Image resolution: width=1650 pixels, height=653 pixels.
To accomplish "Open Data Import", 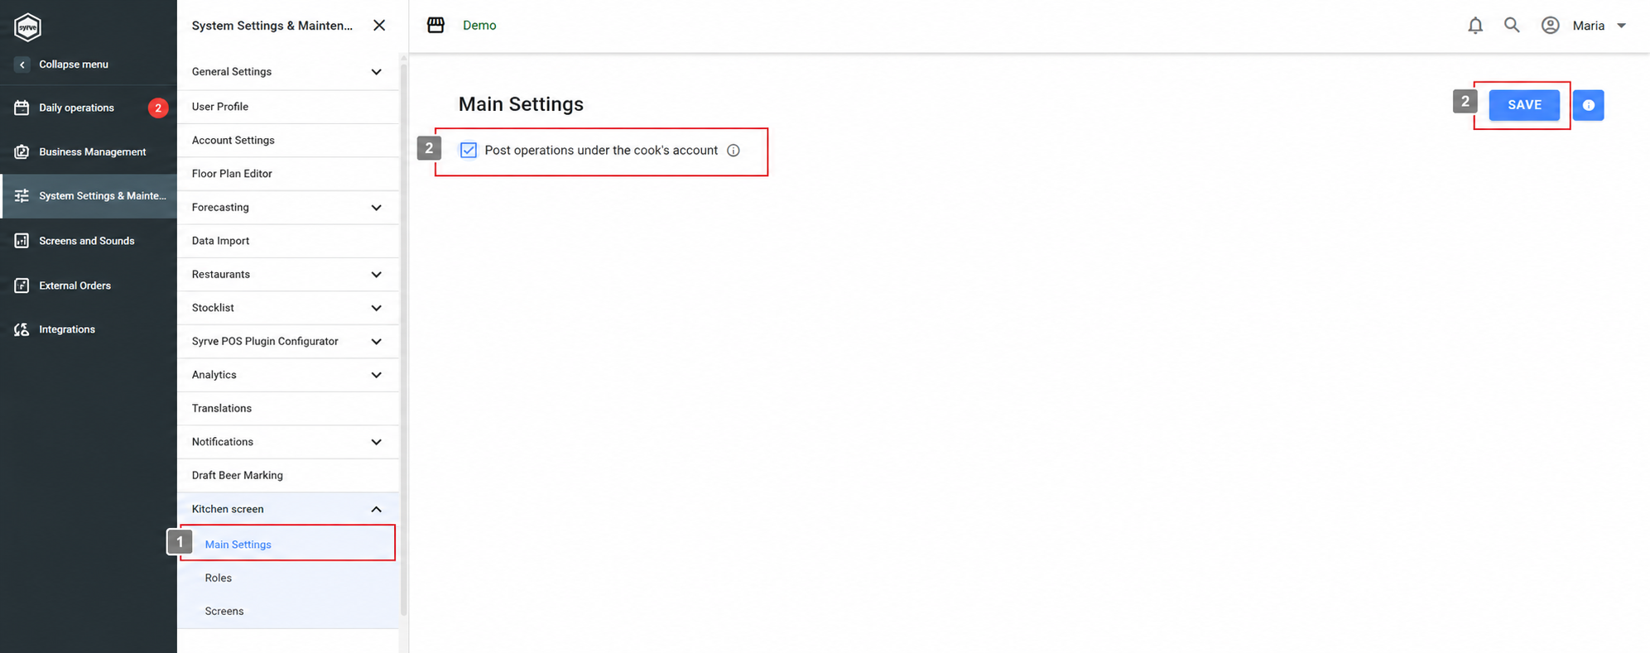I will [288, 241].
